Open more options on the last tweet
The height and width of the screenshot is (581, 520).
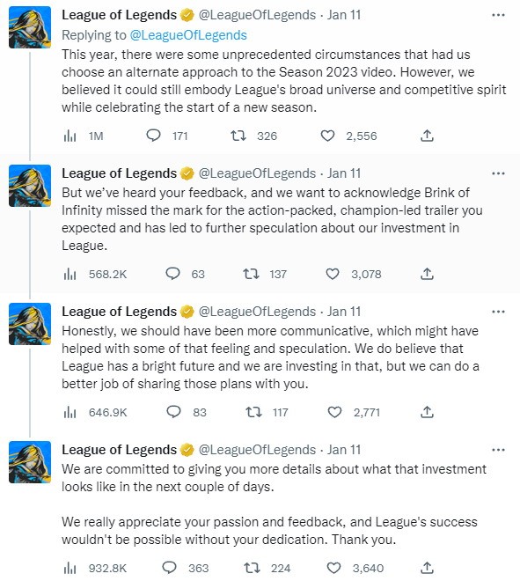point(498,450)
